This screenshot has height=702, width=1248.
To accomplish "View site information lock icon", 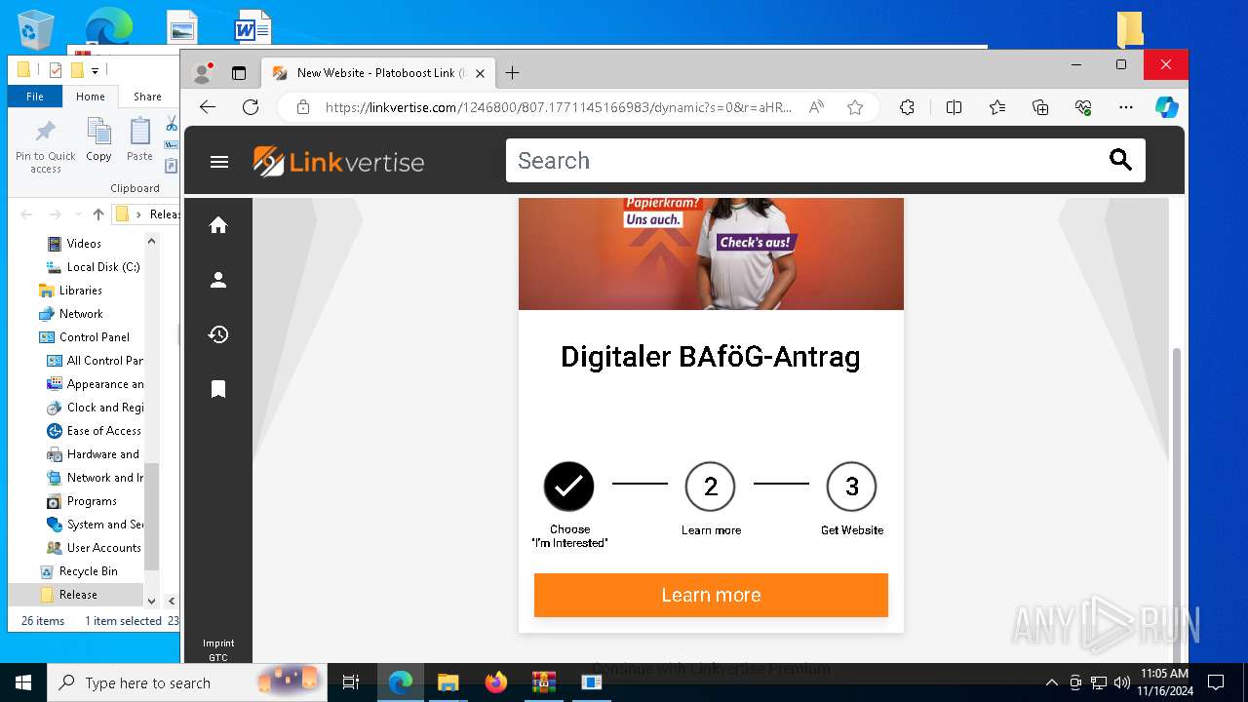I will pyautogui.click(x=303, y=107).
